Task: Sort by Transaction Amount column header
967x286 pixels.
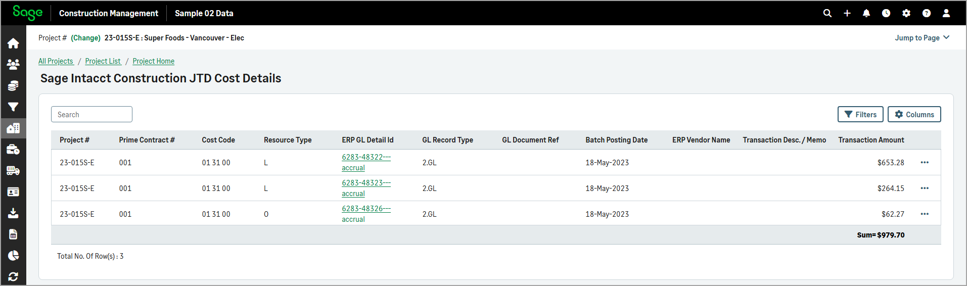Action: [x=871, y=140]
